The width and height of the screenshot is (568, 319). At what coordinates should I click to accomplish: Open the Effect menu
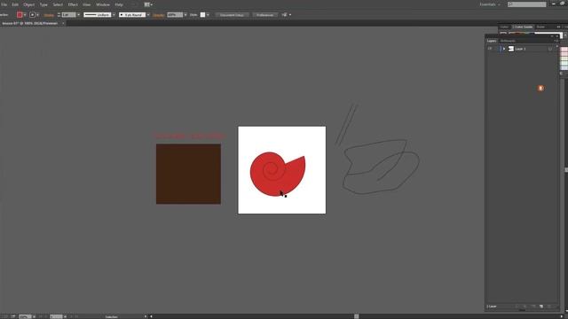coord(73,4)
